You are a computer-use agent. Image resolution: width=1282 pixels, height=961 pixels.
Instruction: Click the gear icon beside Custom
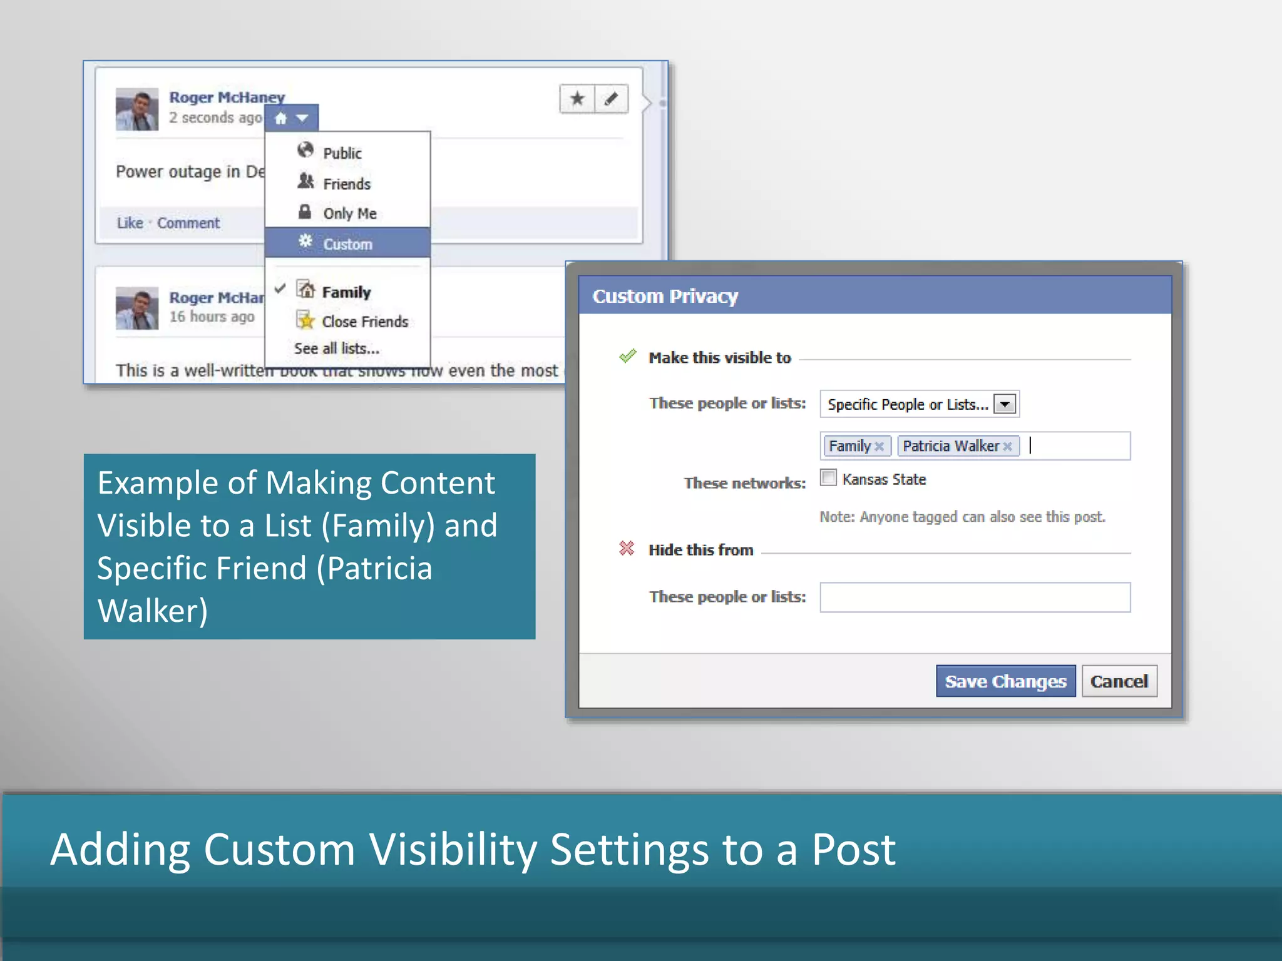[305, 241]
